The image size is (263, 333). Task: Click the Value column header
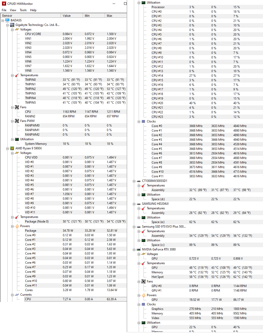[72, 15]
